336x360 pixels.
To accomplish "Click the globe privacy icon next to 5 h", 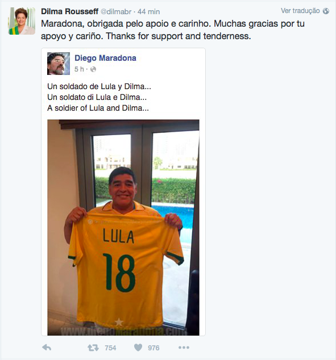I will (x=93, y=69).
